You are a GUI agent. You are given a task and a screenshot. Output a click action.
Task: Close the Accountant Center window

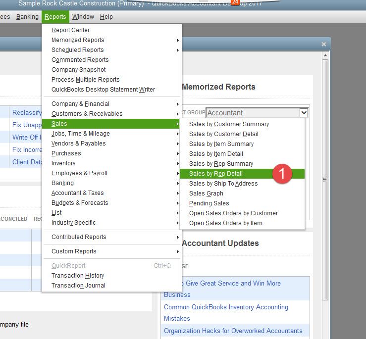point(323,44)
